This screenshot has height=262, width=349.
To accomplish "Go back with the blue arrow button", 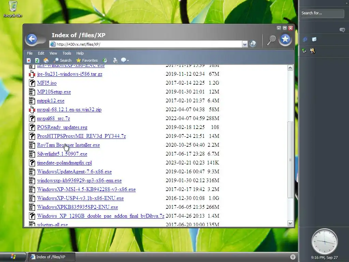I will tap(32, 39).
